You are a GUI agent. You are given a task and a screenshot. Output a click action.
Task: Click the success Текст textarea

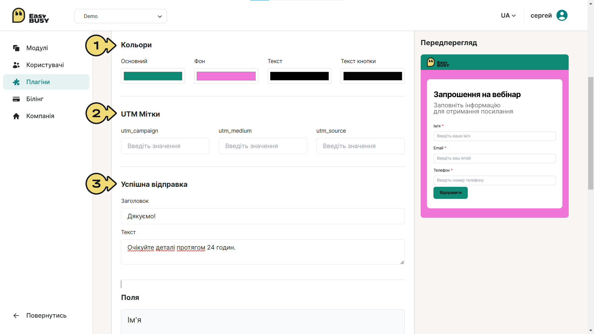[263, 252]
